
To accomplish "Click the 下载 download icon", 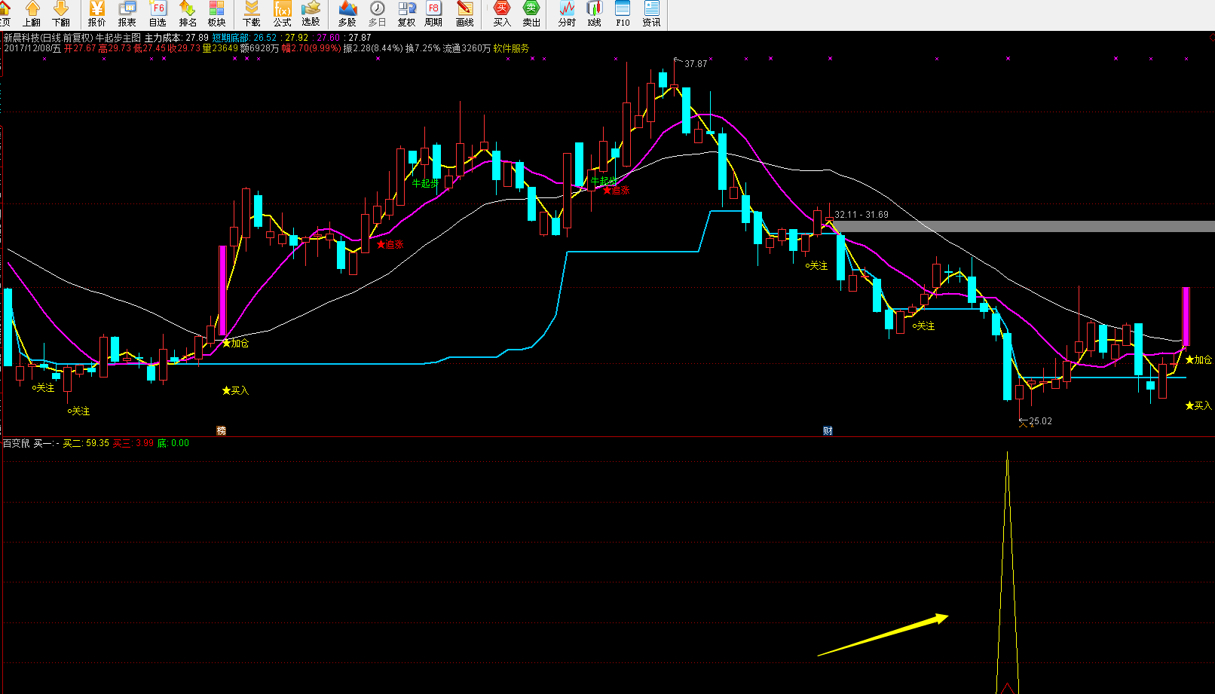I will (252, 14).
